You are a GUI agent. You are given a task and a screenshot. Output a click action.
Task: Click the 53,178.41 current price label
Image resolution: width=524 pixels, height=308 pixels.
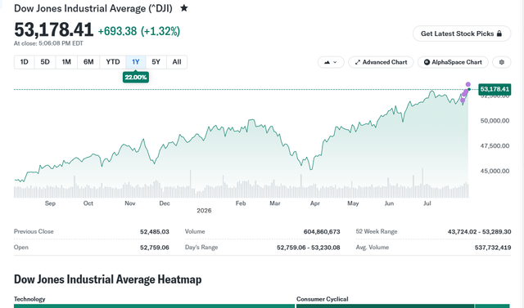(x=495, y=89)
